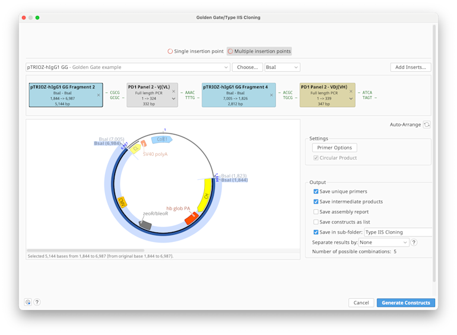Toggle Save constructs as list checkbox
This screenshot has width=457, height=335.
(x=316, y=222)
